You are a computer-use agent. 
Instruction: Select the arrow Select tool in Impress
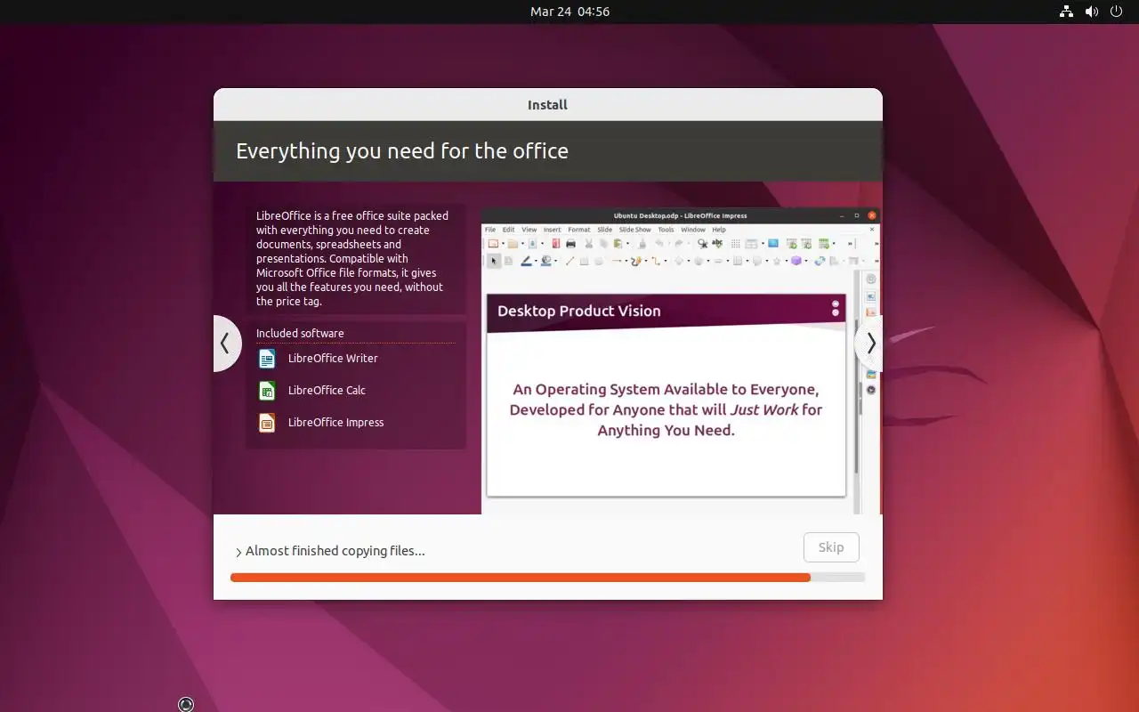coord(494,261)
